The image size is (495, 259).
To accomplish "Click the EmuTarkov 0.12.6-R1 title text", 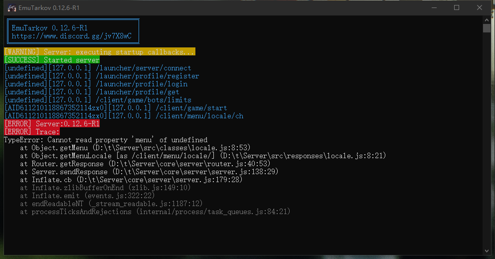I will (49, 8).
